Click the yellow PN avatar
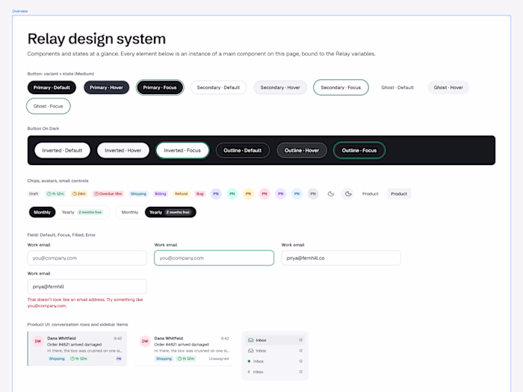Image resolution: width=523 pixels, height=392 pixels. [248, 193]
